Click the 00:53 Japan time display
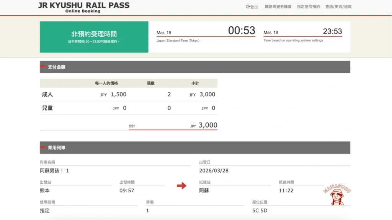392x220 pixels. pyautogui.click(x=242, y=31)
